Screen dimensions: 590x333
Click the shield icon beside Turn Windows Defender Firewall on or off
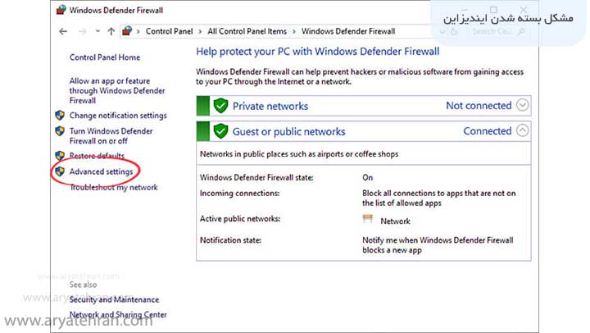tap(59, 131)
